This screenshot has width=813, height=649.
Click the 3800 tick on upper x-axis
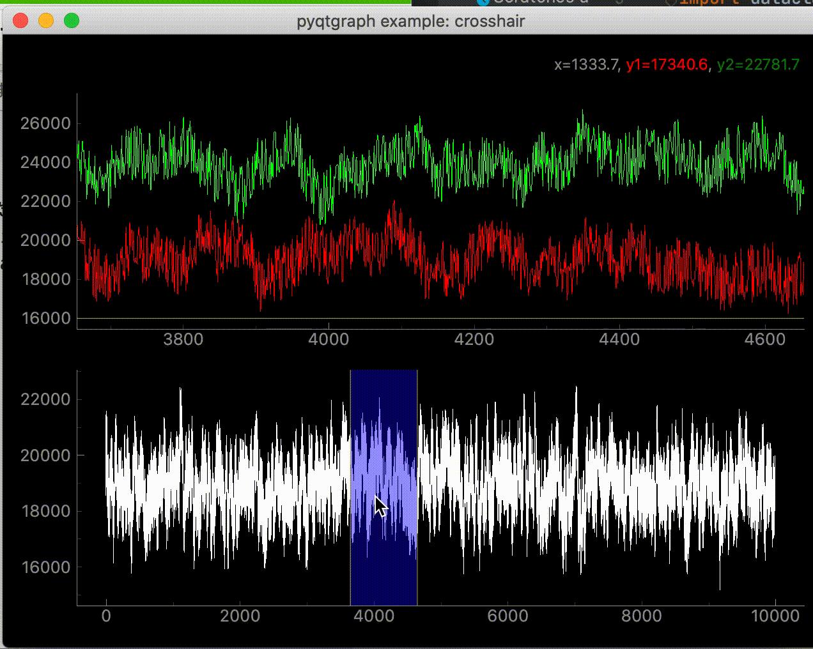(x=183, y=339)
